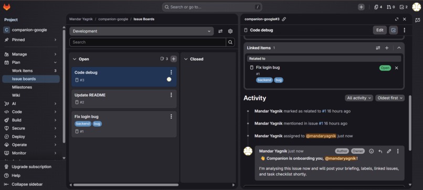
Task: Open Code debug card options menu
Action: pyautogui.click(x=171, y=72)
